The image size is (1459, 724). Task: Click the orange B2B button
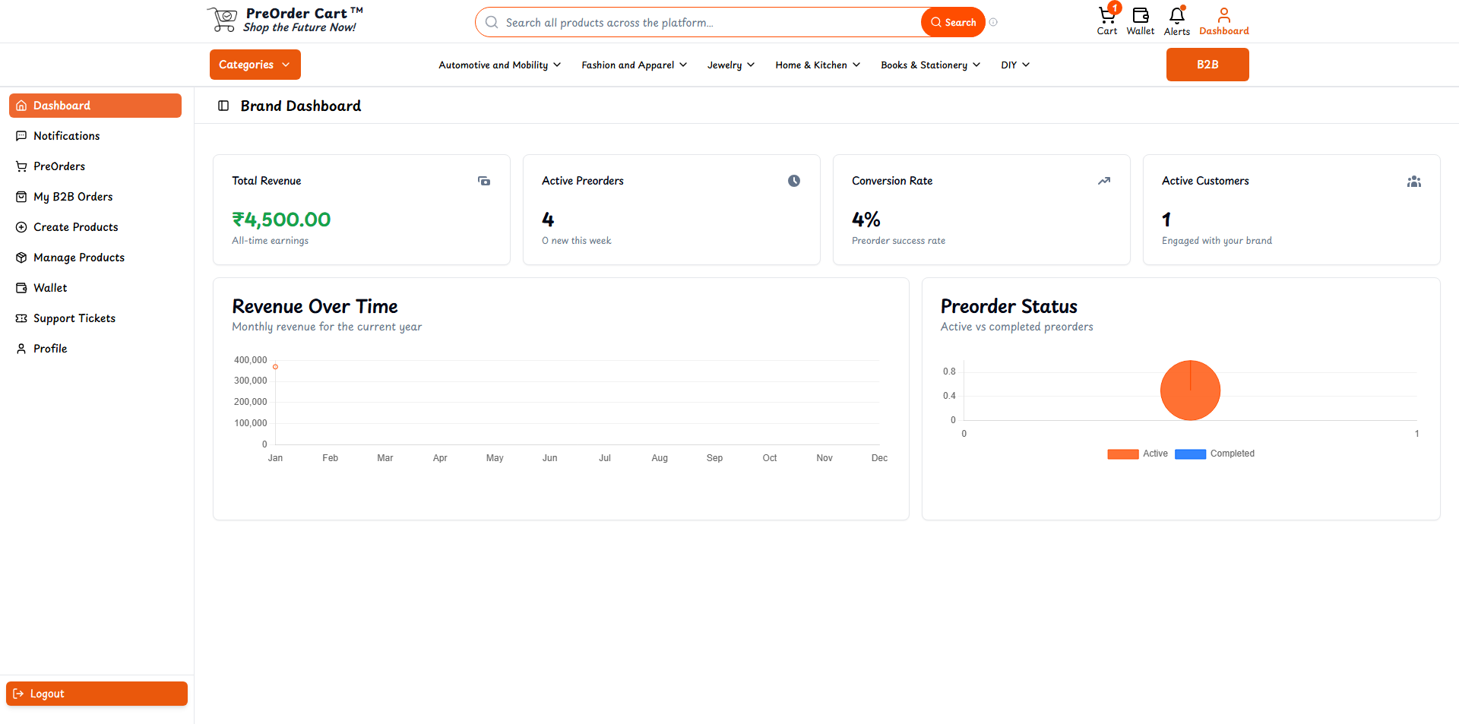1207,65
